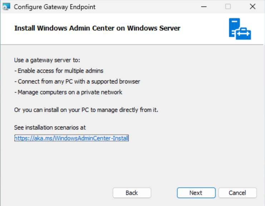Screen dimensions: 265x206
Task: Click the empty grey area between Back and Next
Action: 164,193
